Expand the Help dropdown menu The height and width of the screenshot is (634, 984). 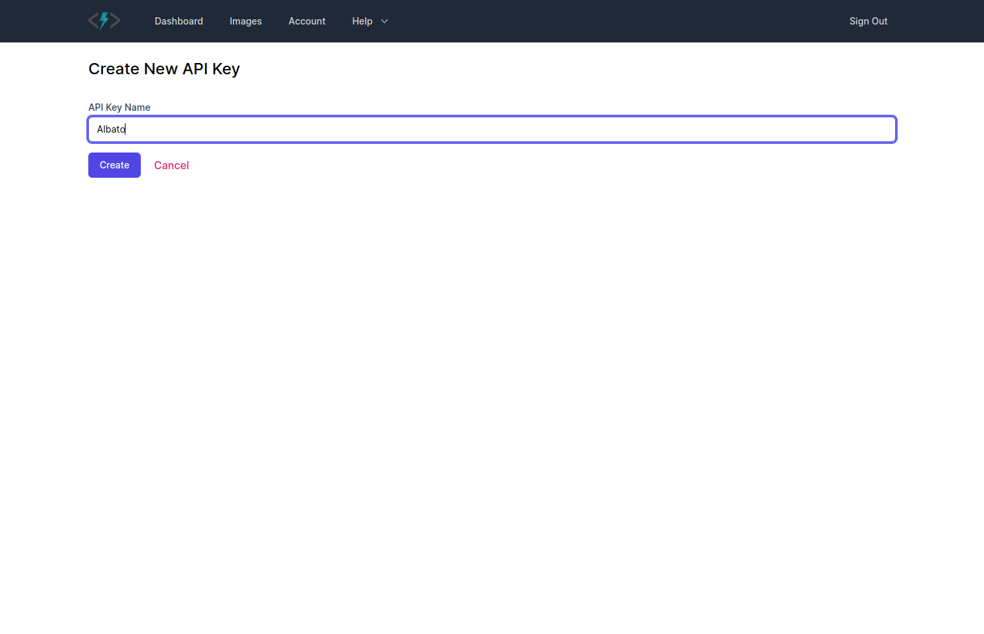point(370,21)
